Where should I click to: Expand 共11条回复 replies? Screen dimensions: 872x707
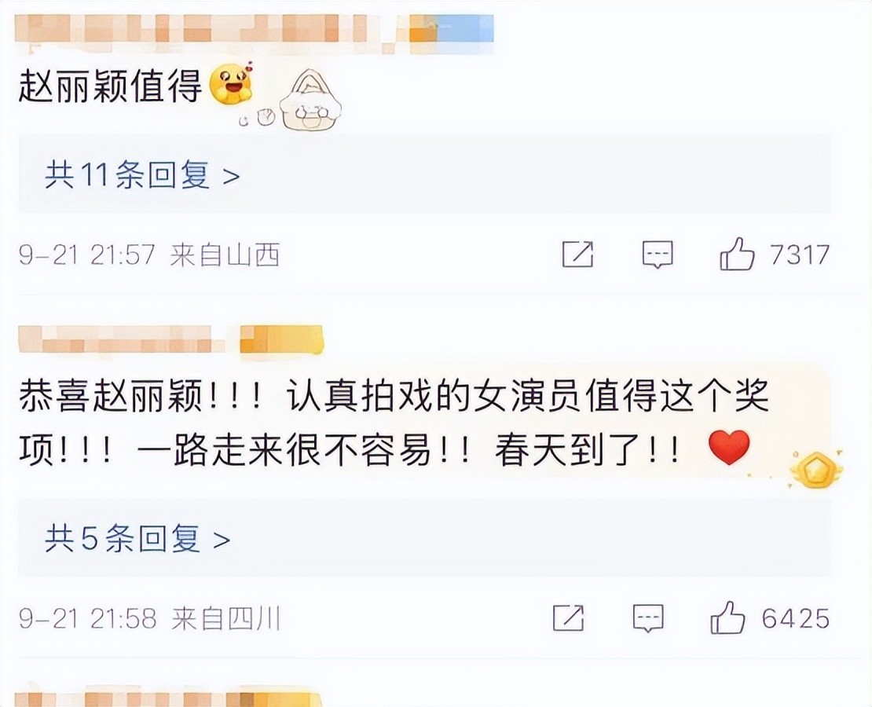(x=142, y=174)
